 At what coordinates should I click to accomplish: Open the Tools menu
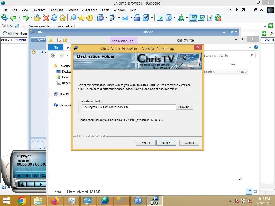tap(105, 10)
